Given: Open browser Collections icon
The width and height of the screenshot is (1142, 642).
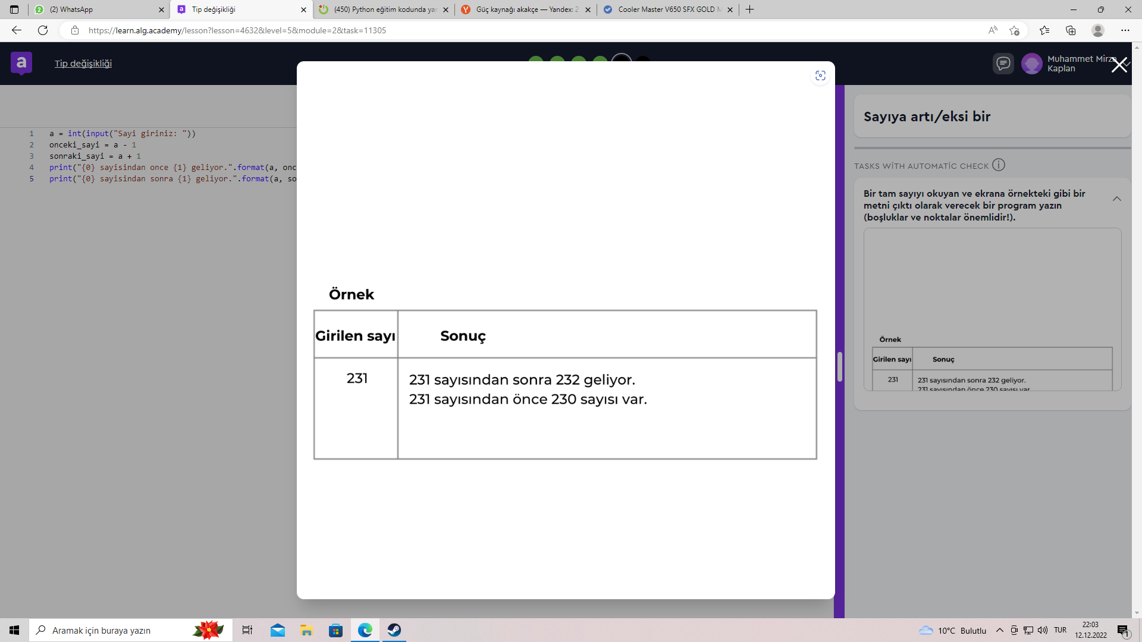Looking at the screenshot, I should [1071, 30].
